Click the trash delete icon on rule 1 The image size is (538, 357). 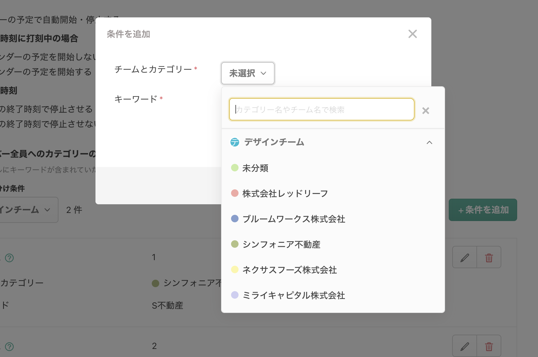point(489,257)
